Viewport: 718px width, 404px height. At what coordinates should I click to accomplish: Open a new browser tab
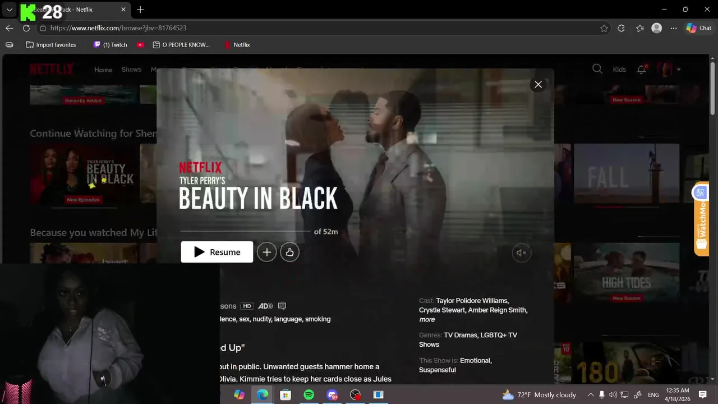tap(140, 10)
